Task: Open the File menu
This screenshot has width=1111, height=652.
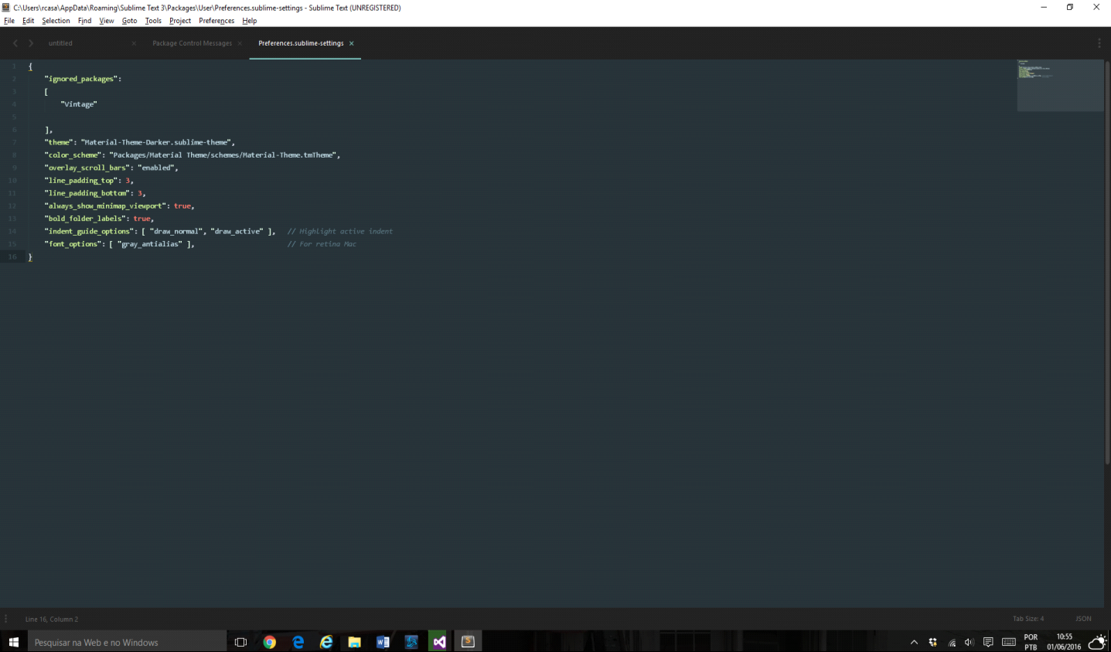Action: coord(9,21)
